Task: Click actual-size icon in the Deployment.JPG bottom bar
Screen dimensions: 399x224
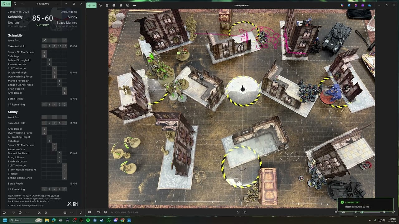Action: (x=245, y=212)
